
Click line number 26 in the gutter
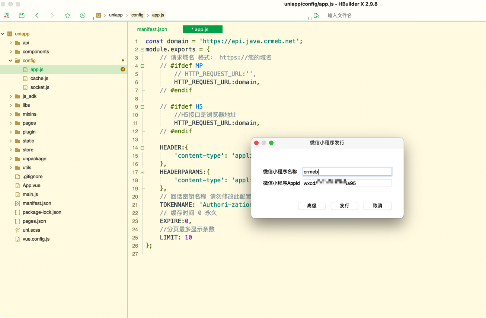click(x=135, y=246)
